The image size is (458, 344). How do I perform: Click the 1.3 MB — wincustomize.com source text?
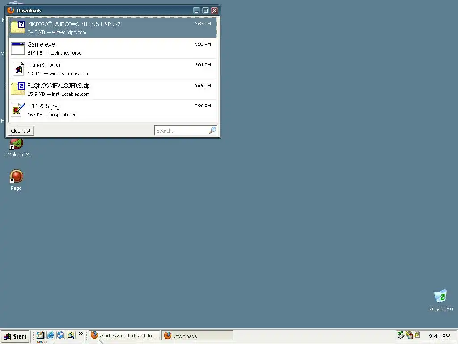[58, 74]
